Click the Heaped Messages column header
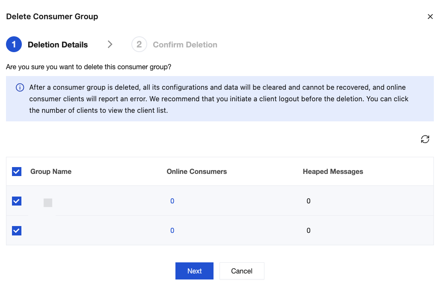445x288 pixels. click(x=333, y=172)
